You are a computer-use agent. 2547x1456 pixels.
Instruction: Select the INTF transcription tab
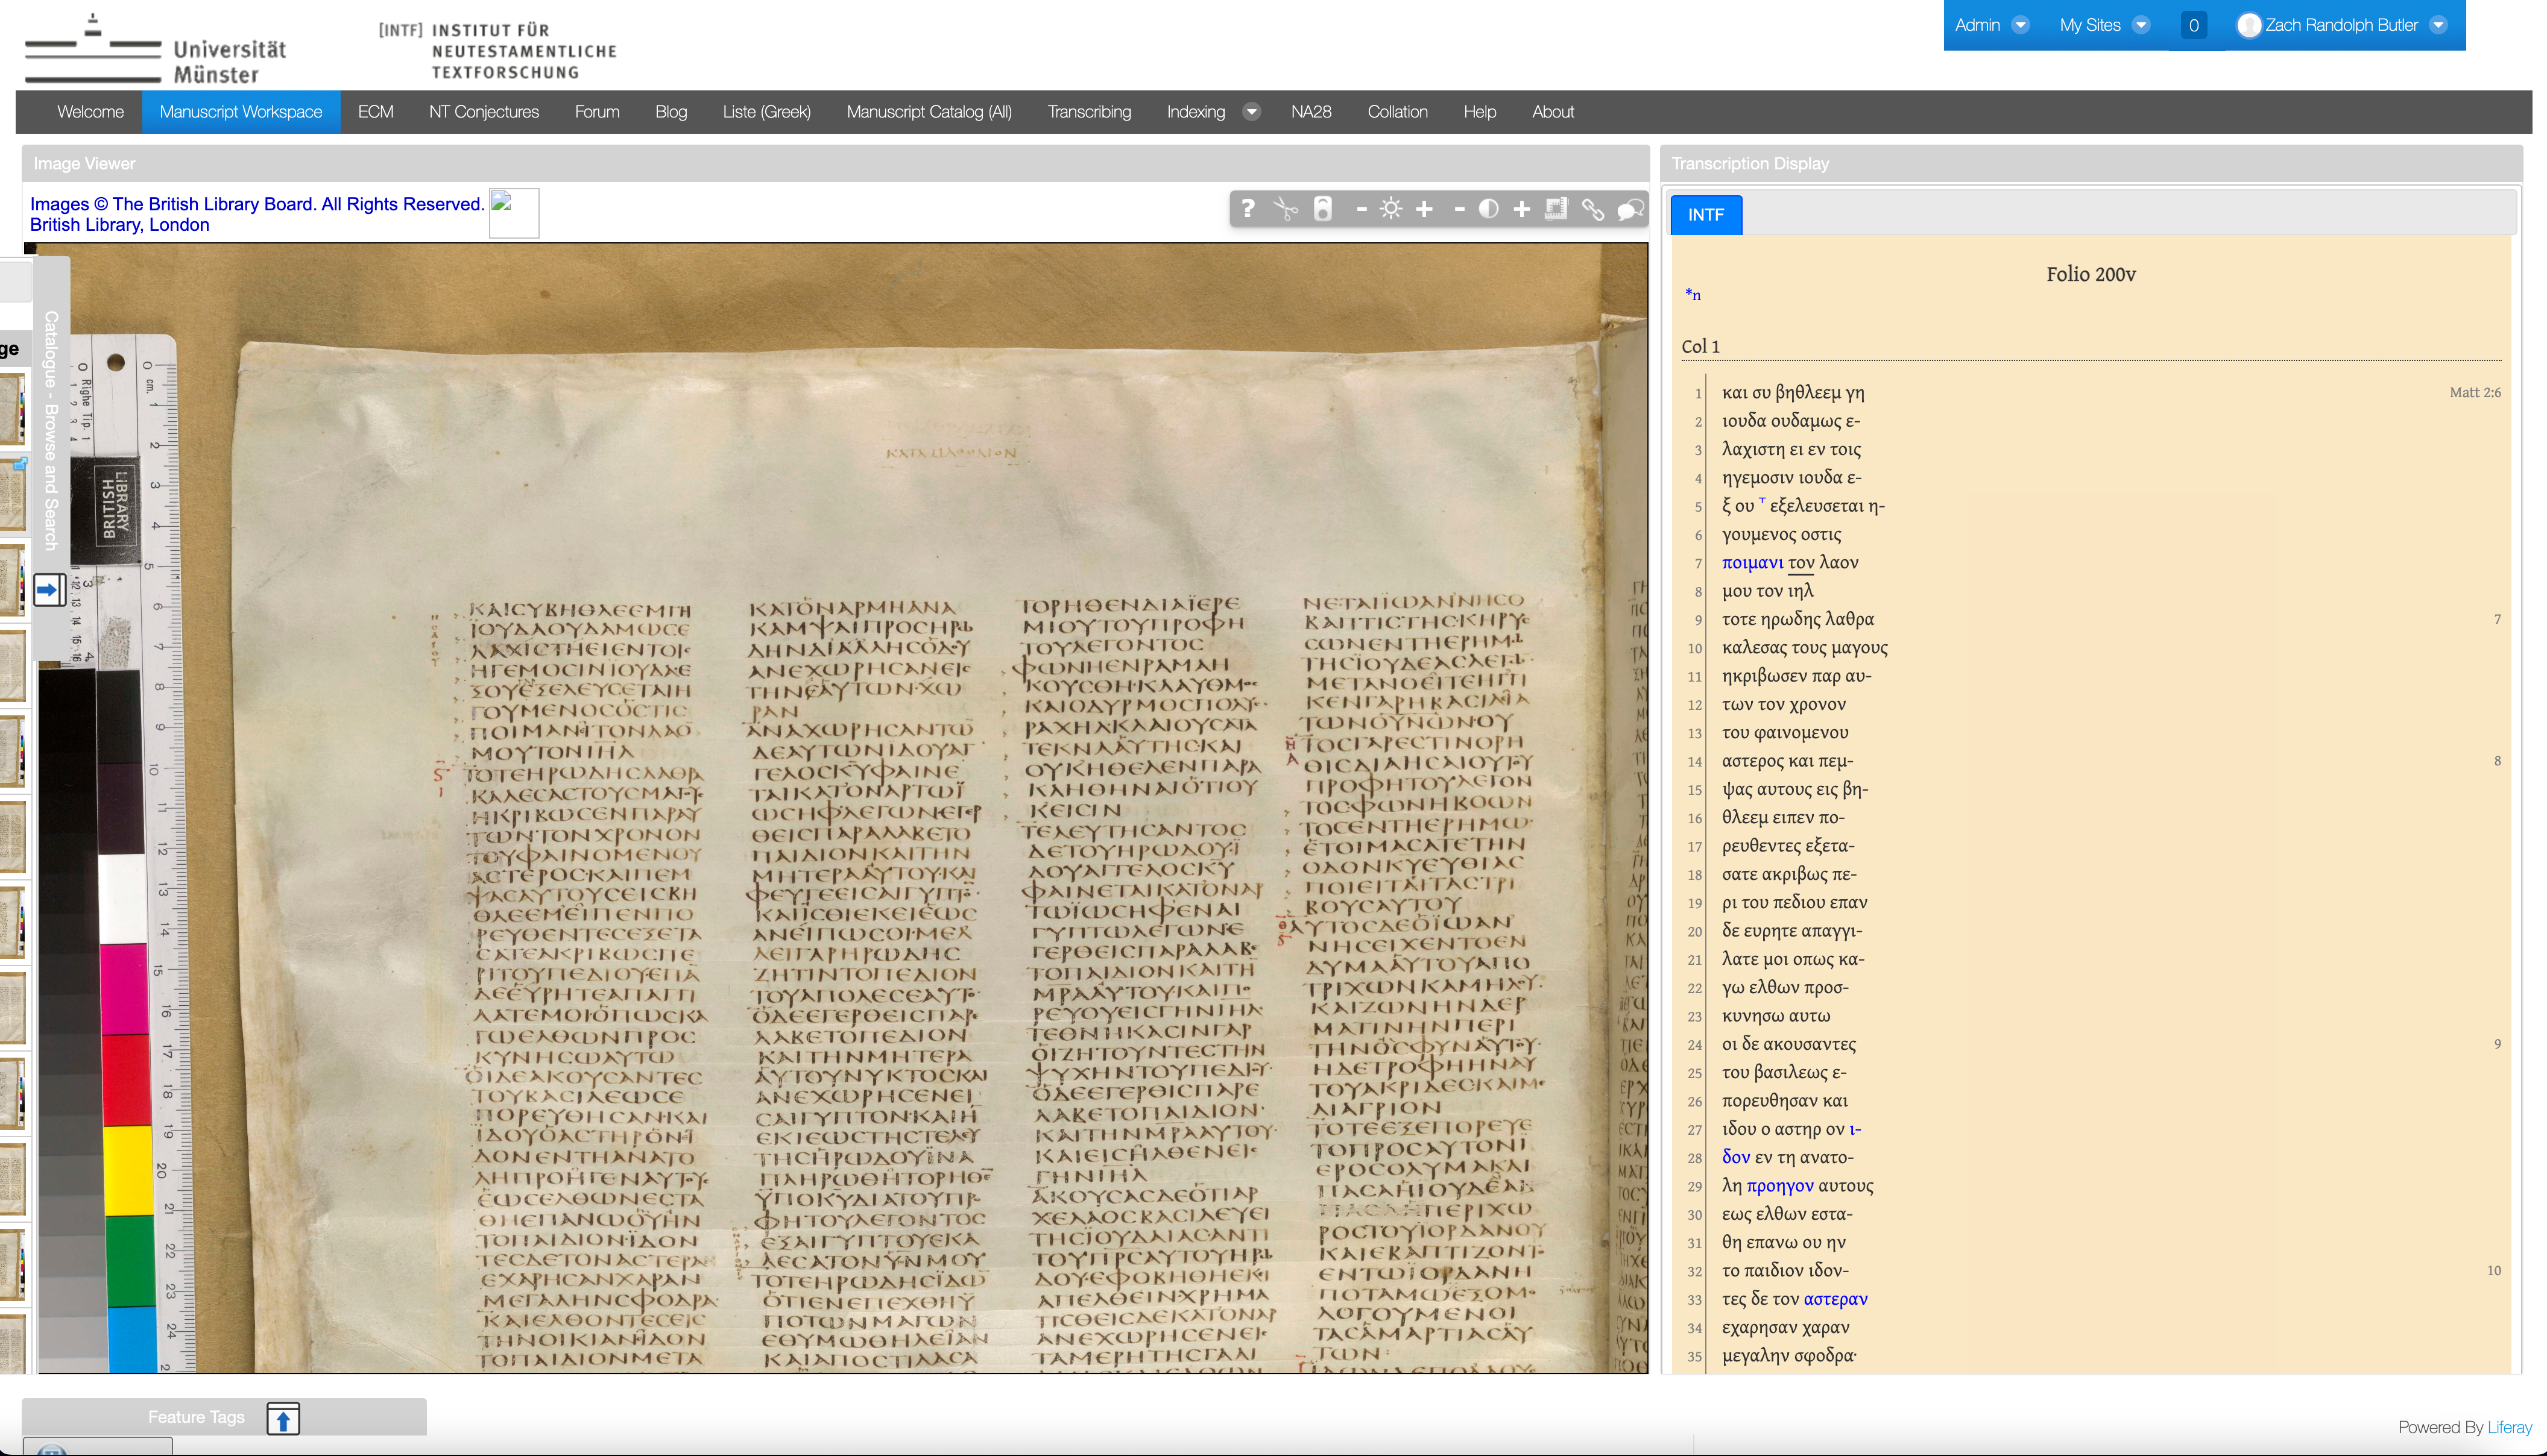pos(1706,215)
